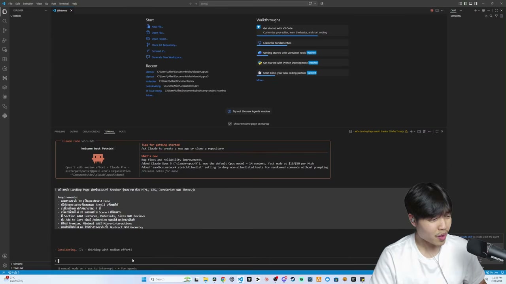Toggle Panel layout button in title bar
Image resolution: width=506 pixels, height=284 pixels.
[x=470, y=4]
